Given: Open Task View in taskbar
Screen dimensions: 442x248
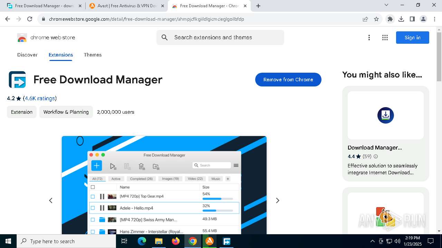Looking at the screenshot, I should click(124, 241).
